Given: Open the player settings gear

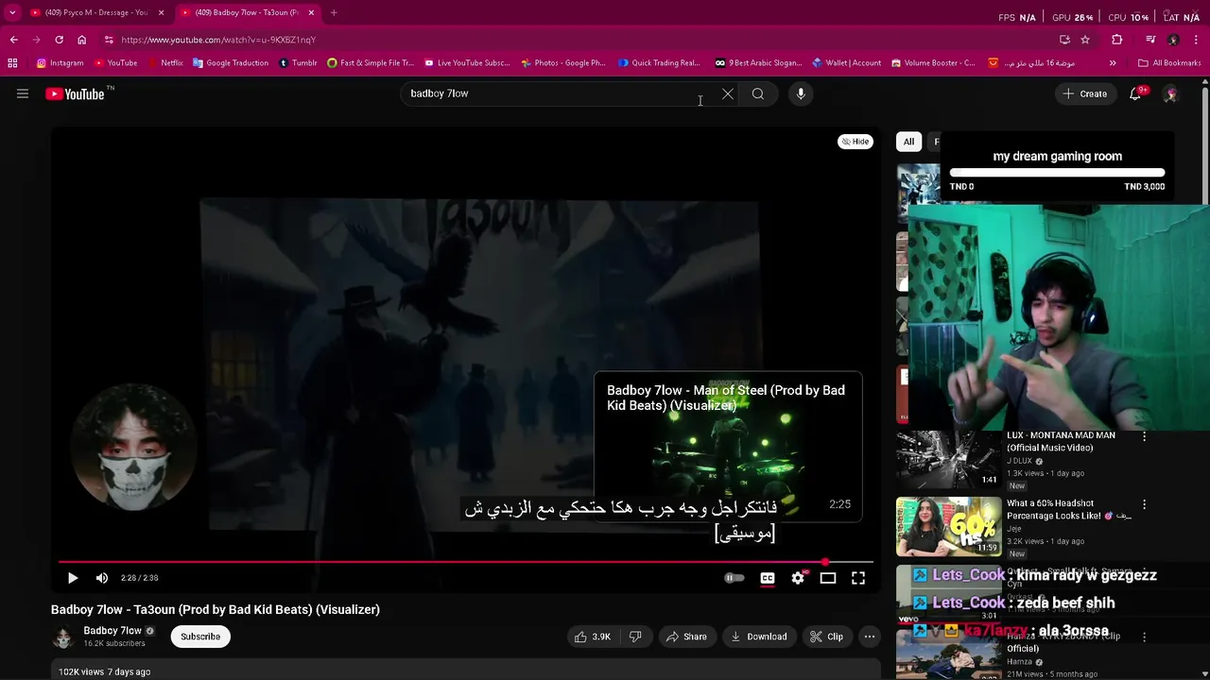Looking at the screenshot, I should pos(798,578).
